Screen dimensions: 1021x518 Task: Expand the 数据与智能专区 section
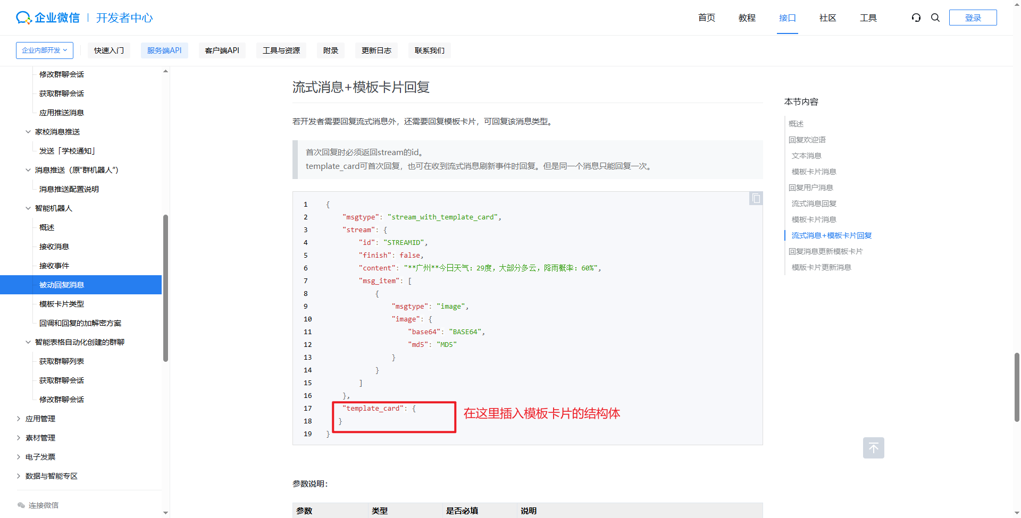click(19, 476)
